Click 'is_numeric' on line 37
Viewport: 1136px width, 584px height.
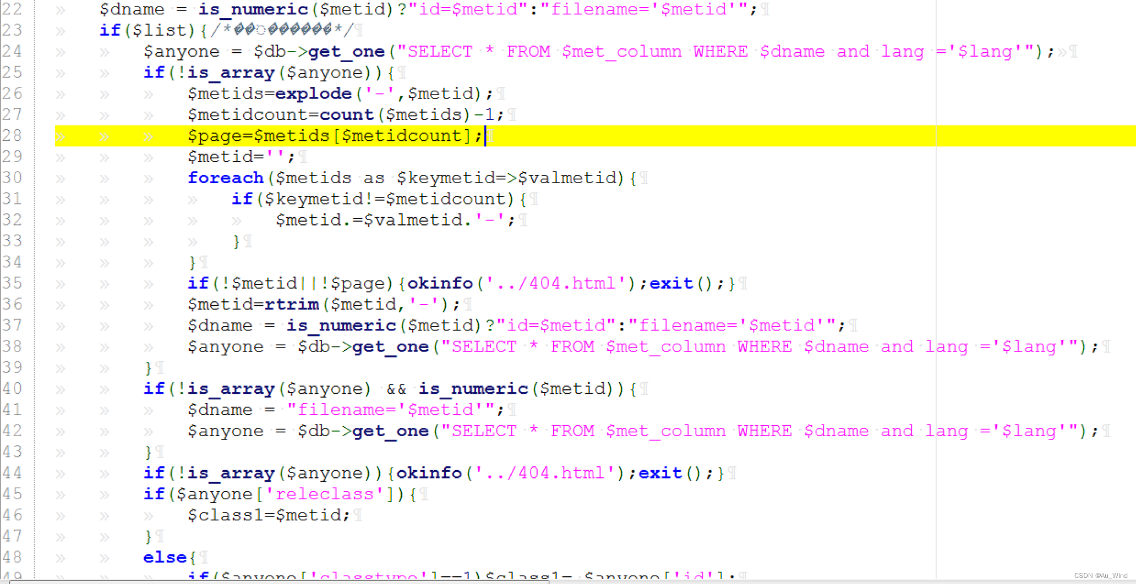(x=341, y=326)
